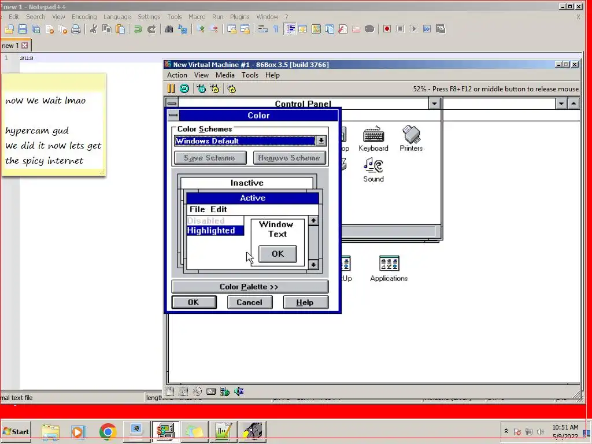Undo with the green arrow icon

(138, 29)
